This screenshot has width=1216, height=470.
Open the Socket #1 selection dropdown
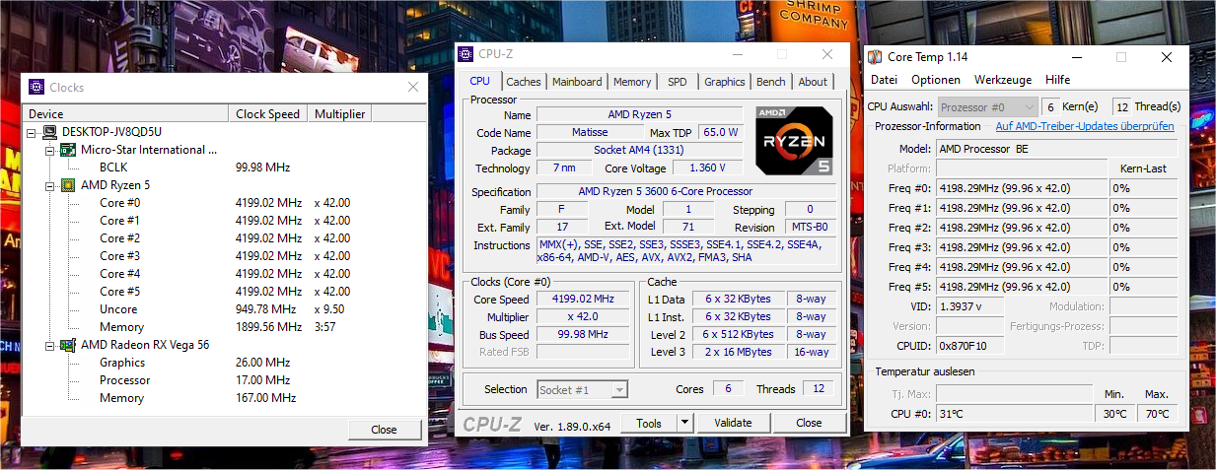coord(618,390)
